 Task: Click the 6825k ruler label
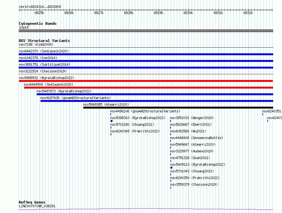(x=39, y=13)
